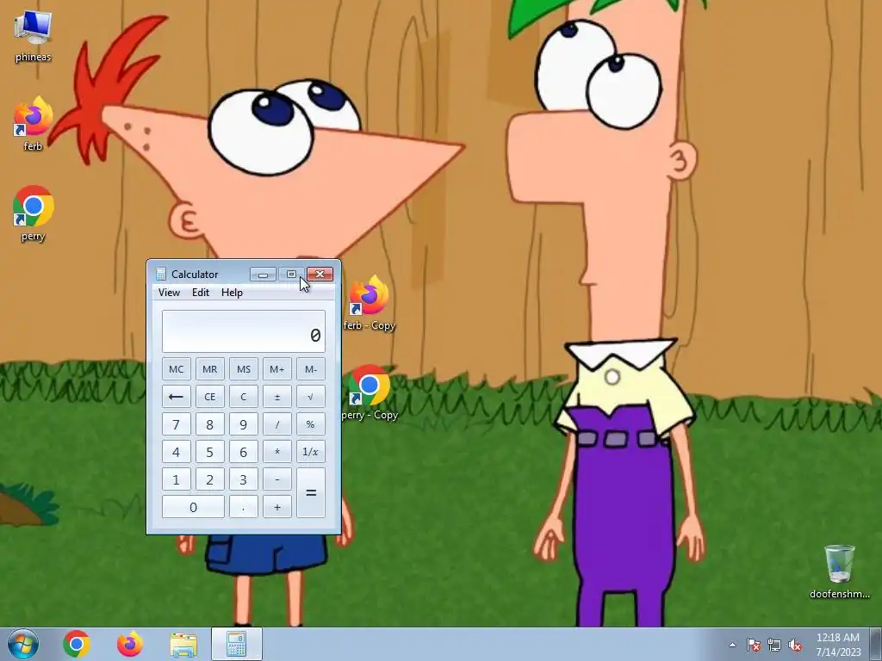Click the C clear button

tap(244, 397)
